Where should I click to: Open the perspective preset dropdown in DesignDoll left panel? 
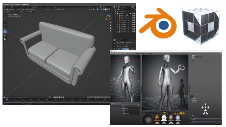(x=125, y=106)
